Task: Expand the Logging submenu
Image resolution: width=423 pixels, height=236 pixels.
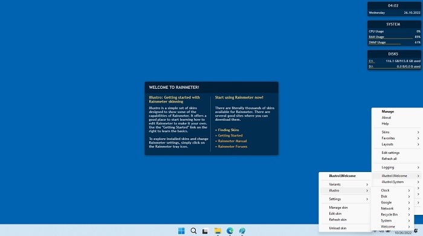Action: click(397, 167)
